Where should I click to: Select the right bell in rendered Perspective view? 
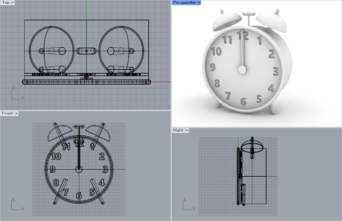pyautogui.click(x=269, y=20)
